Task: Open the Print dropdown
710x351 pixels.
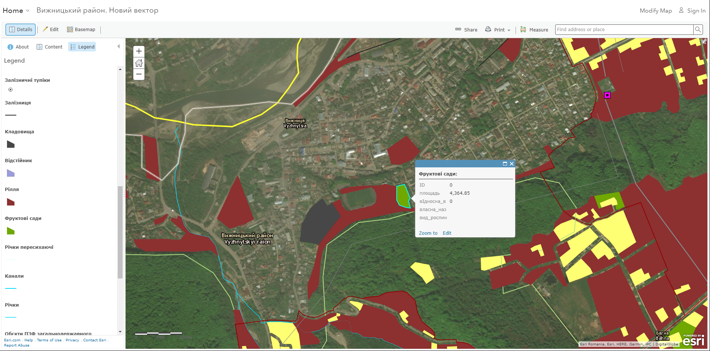Action: (x=498, y=29)
